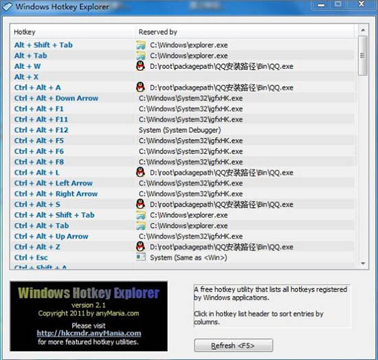The width and height of the screenshot is (378, 360).
Task: Click the QQ penguin icon in Ctrl + Alt + L row
Action: point(140,172)
